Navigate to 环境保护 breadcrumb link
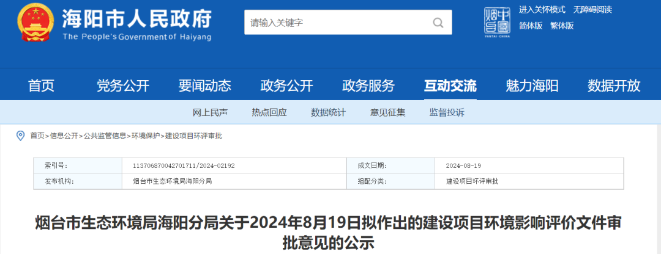Viewport: 661px width, 254px height. tap(145, 136)
